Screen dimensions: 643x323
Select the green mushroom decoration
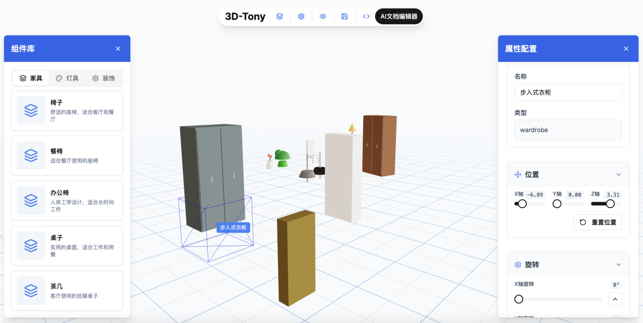coord(283,158)
